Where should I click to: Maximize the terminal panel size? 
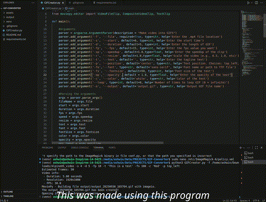257,148
